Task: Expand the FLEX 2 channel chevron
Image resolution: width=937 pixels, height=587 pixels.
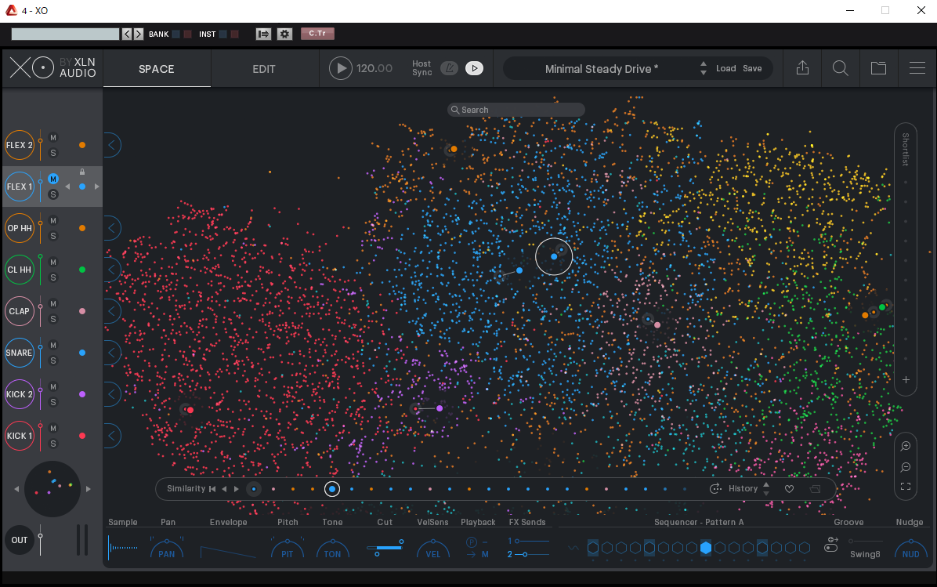Action: click(x=112, y=145)
